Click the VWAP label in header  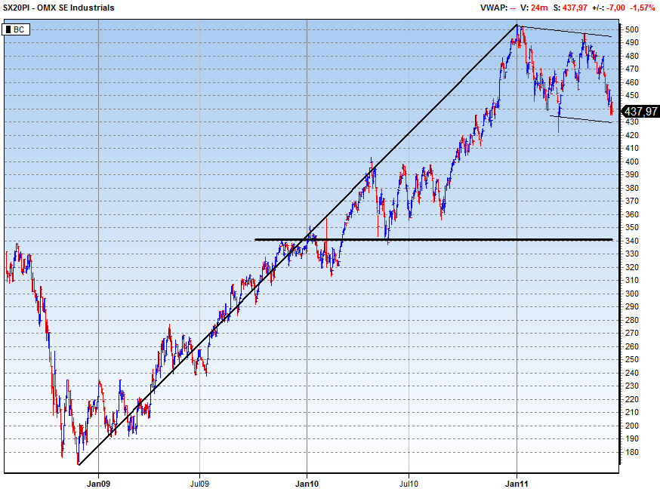coord(493,8)
